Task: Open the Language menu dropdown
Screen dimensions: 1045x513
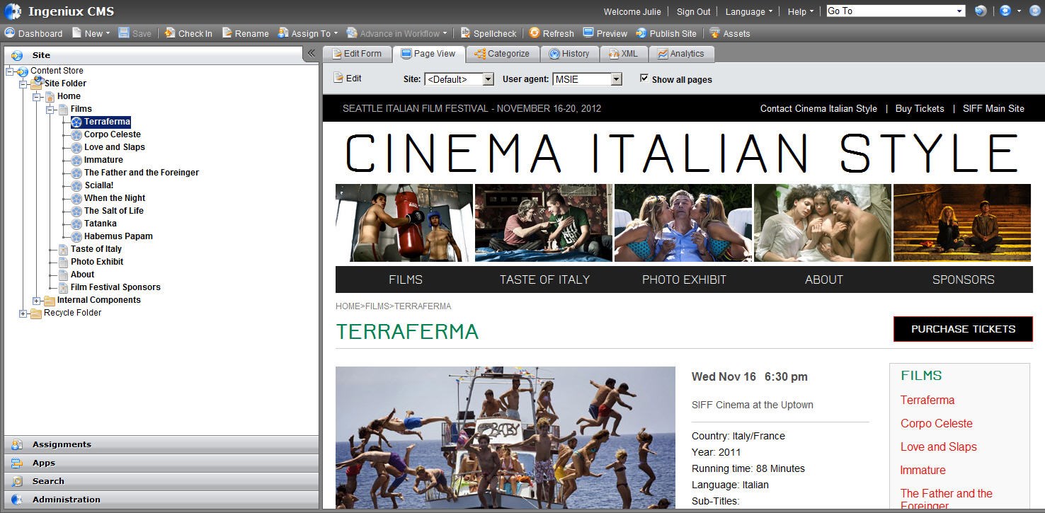Action: pyautogui.click(x=749, y=11)
